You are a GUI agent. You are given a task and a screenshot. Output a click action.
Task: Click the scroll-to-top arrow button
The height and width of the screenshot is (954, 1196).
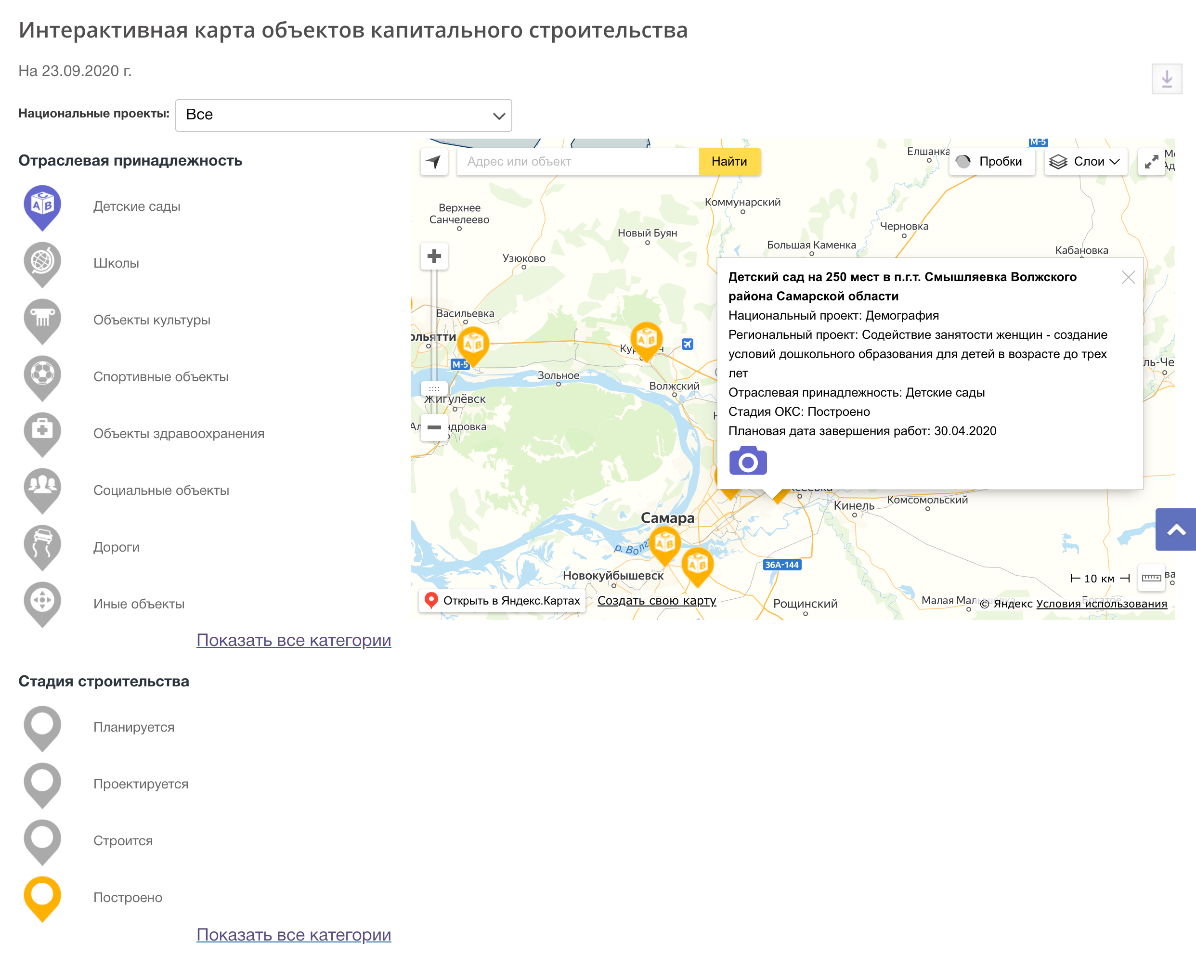click(1175, 529)
